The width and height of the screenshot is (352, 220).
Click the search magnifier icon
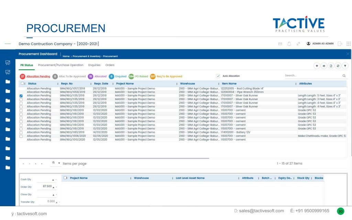click(344, 76)
